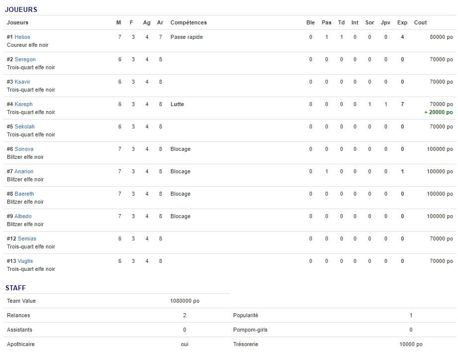This screenshot has width=458, height=361.
Task: Open Albedo player profile
Action: 23,216
